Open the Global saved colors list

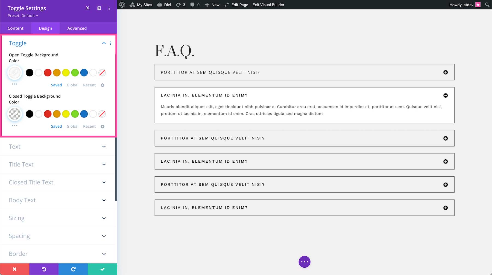(x=72, y=85)
